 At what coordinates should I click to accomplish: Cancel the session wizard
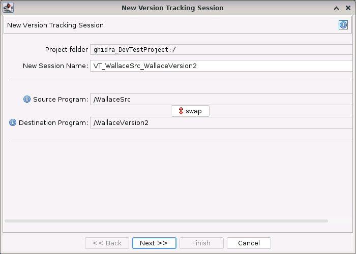coord(249,243)
